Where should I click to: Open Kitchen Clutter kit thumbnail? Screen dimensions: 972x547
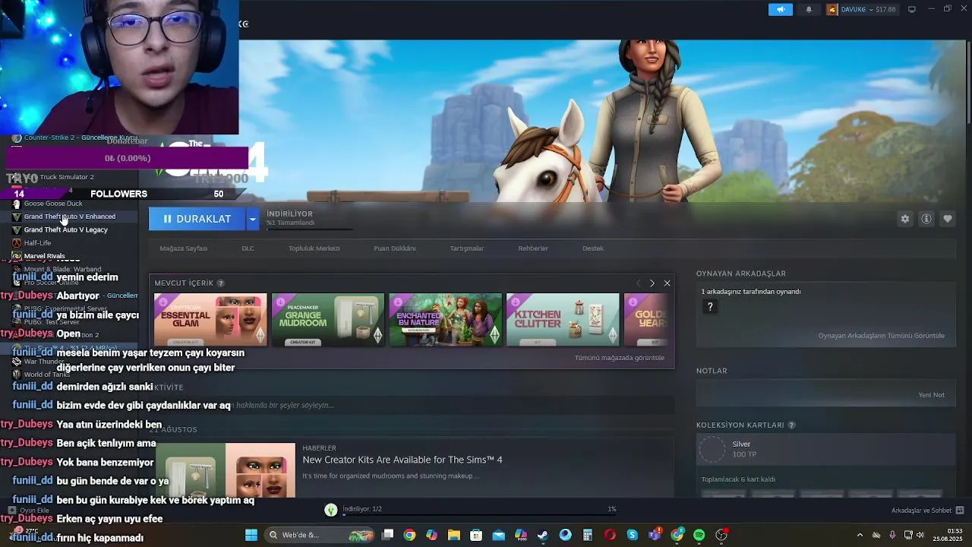[x=563, y=320]
